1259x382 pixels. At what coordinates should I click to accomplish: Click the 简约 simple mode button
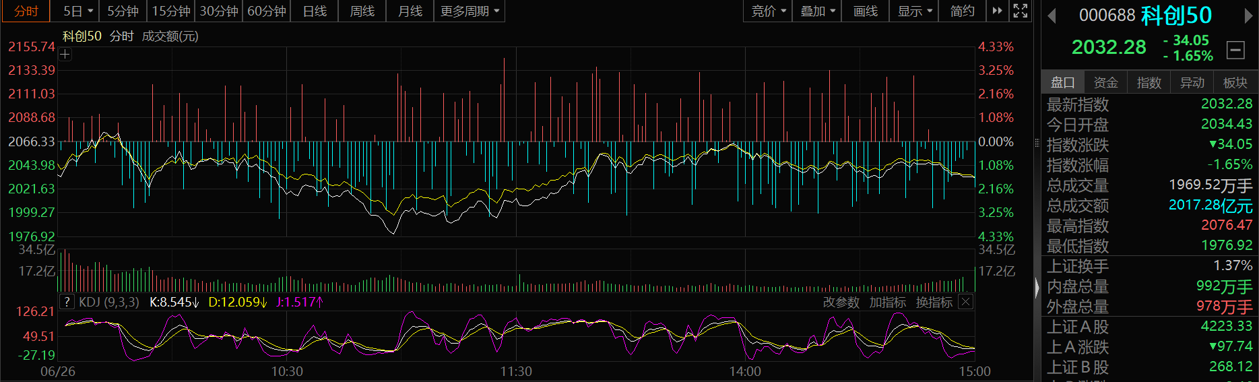[x=963, y=11]
